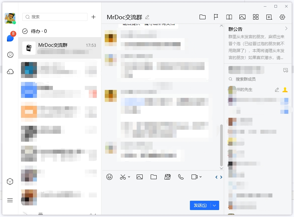Open the emoji picker in message toolbar
This screenshot has width=294, height=217.
click(x=109, y=177)
